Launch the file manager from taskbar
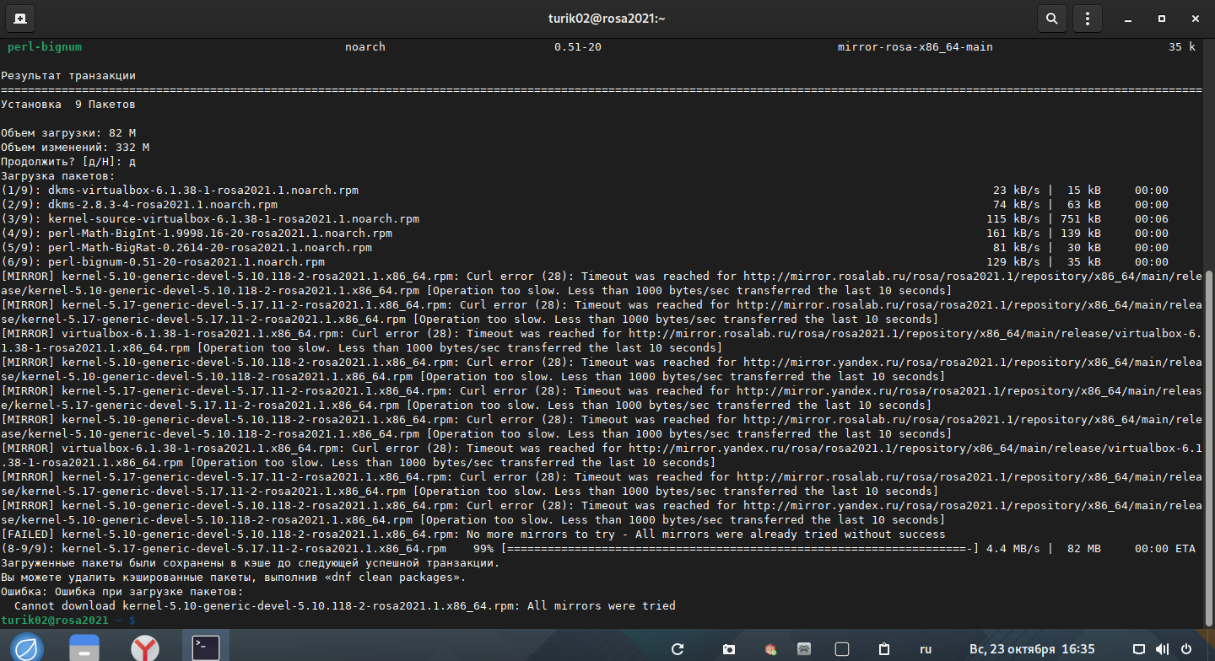This screenshot has height=661, width=1215. click(84, 648)
